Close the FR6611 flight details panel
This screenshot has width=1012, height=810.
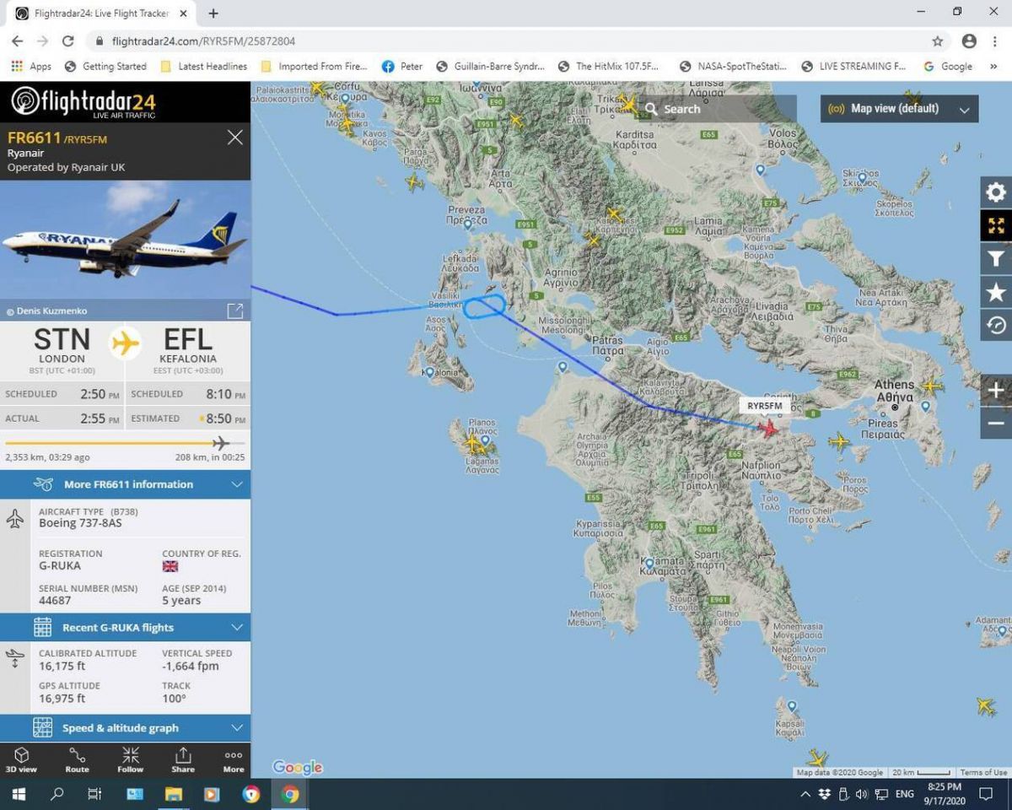coord(234,138)
